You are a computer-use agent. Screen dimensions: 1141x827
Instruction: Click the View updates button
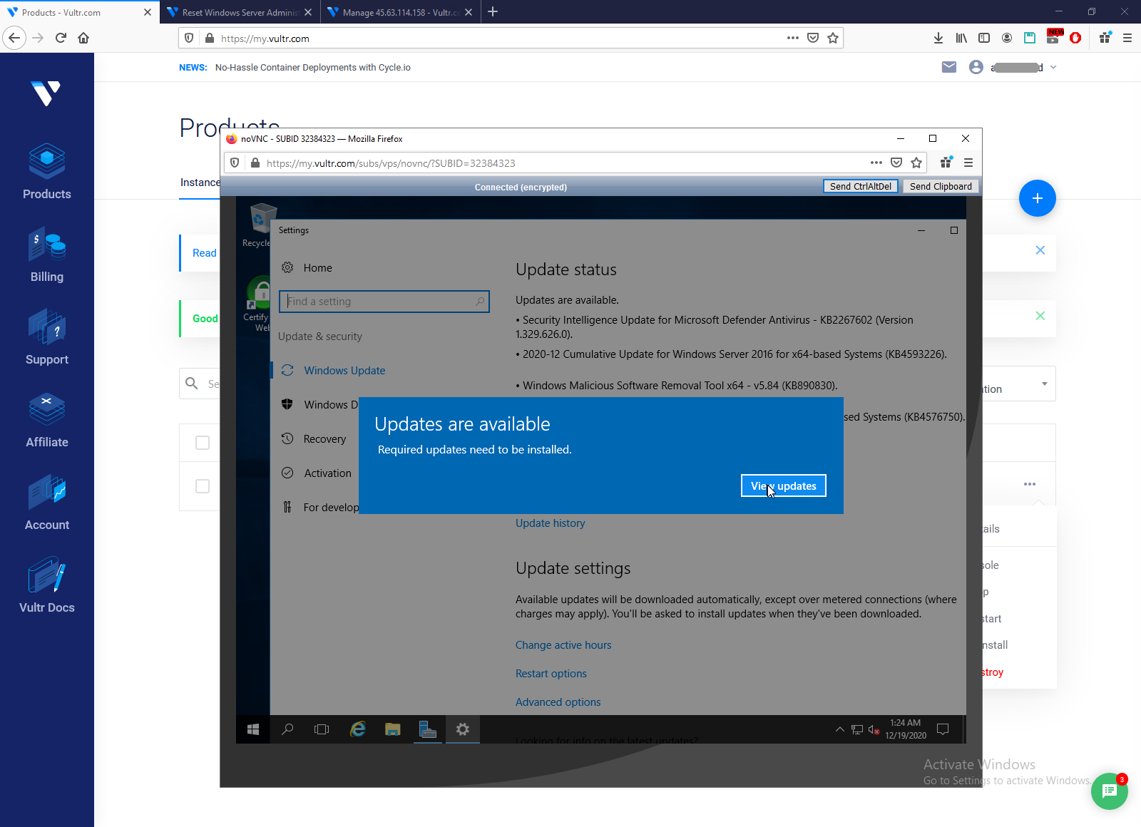click(783, 486)
